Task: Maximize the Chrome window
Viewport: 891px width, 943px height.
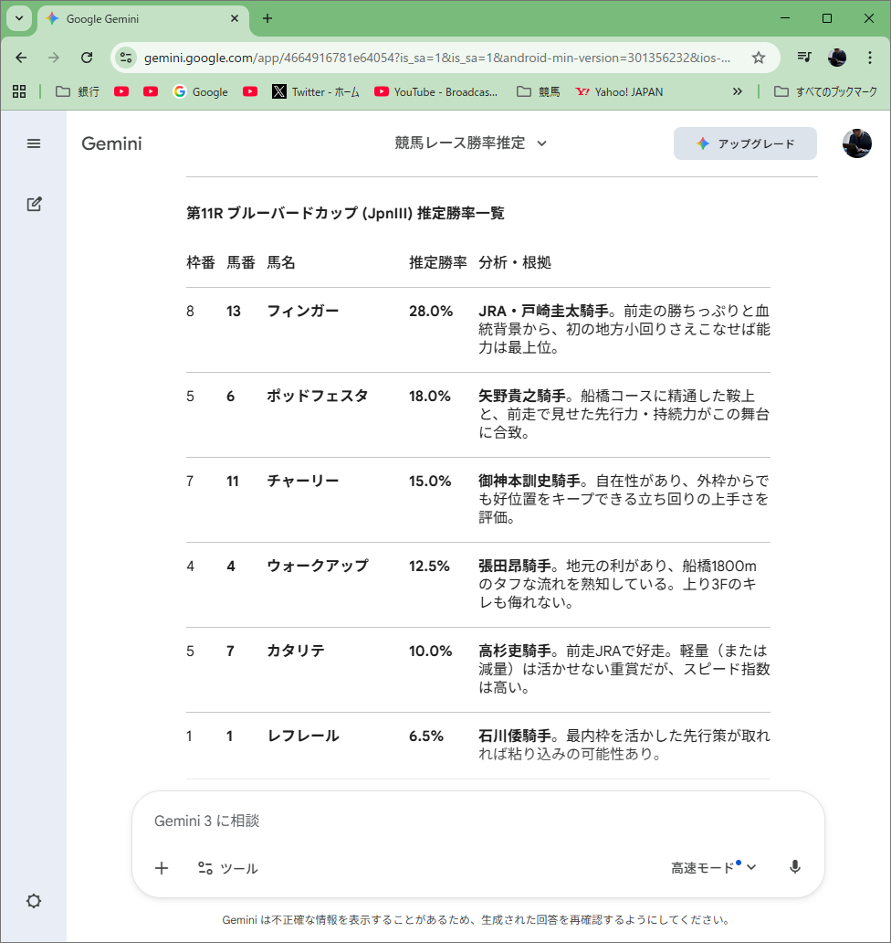Action: 827,18
